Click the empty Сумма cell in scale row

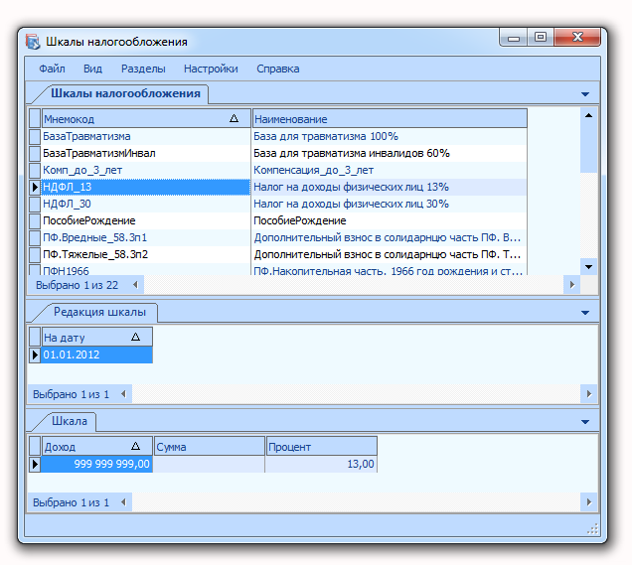(x=209, y=464)
